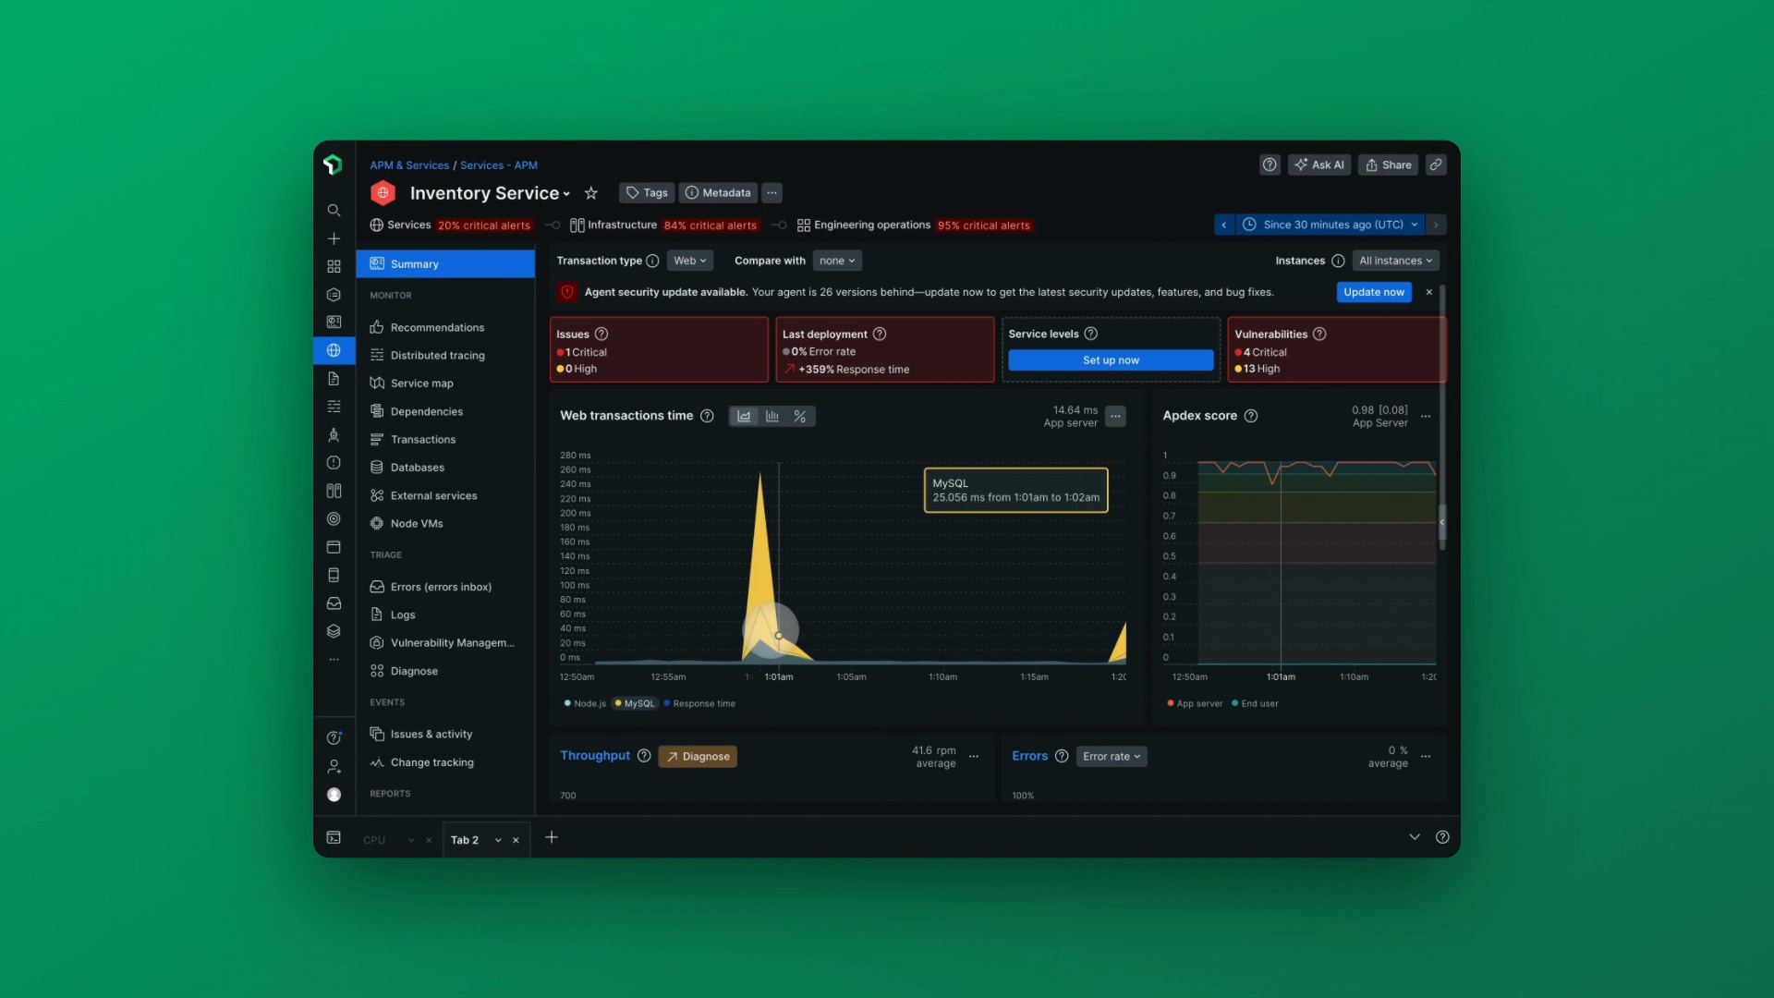1774x998 pixels.
Task: Expand the Inventory Service name dropdown
Action: tap(566, 194)
